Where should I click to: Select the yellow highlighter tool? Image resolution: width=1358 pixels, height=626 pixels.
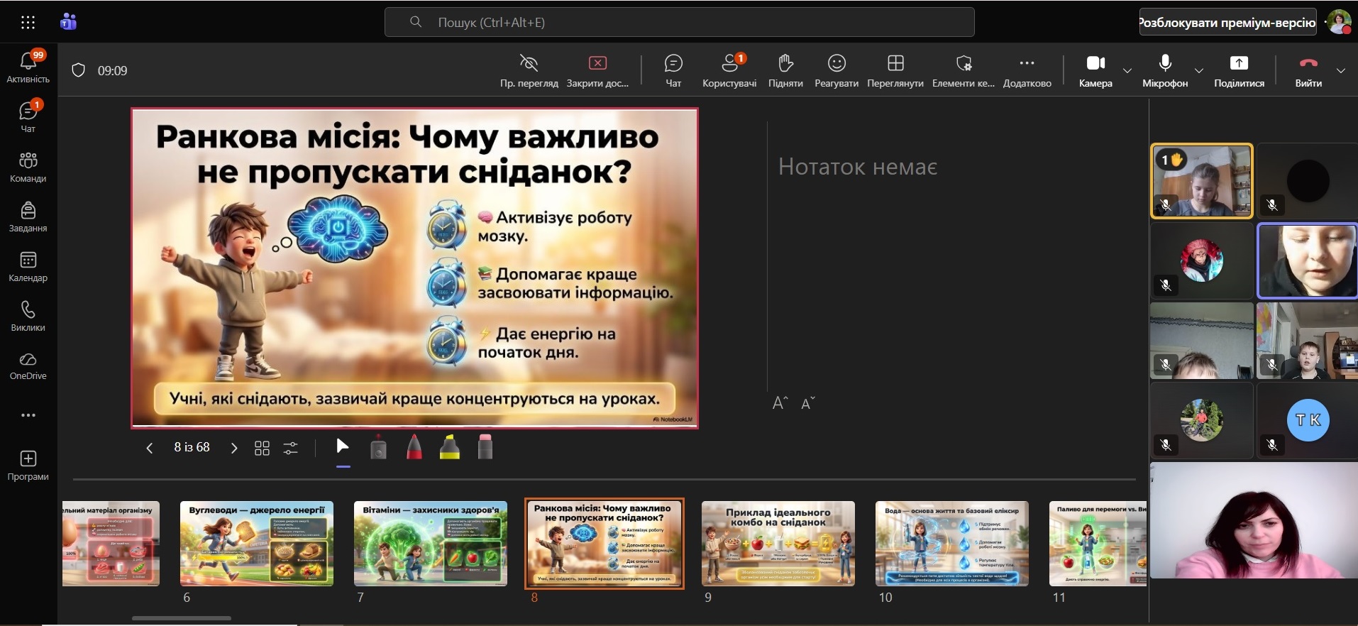tap(450, 448)
